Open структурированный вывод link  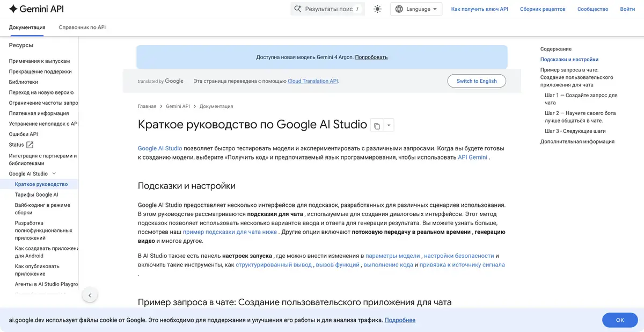click(x=274, y=265)
